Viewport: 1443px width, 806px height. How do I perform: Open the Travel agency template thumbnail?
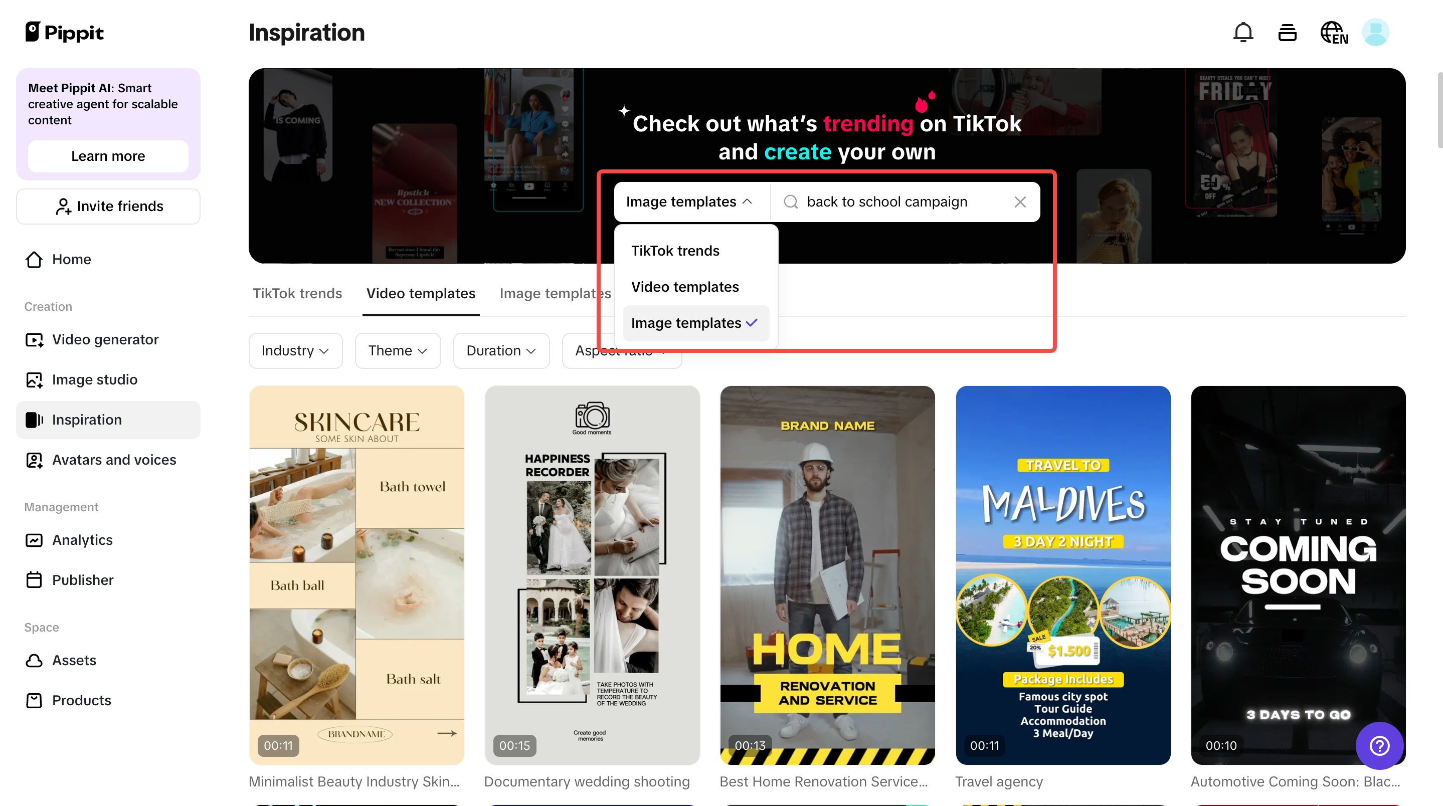(x=1062, y=576)
